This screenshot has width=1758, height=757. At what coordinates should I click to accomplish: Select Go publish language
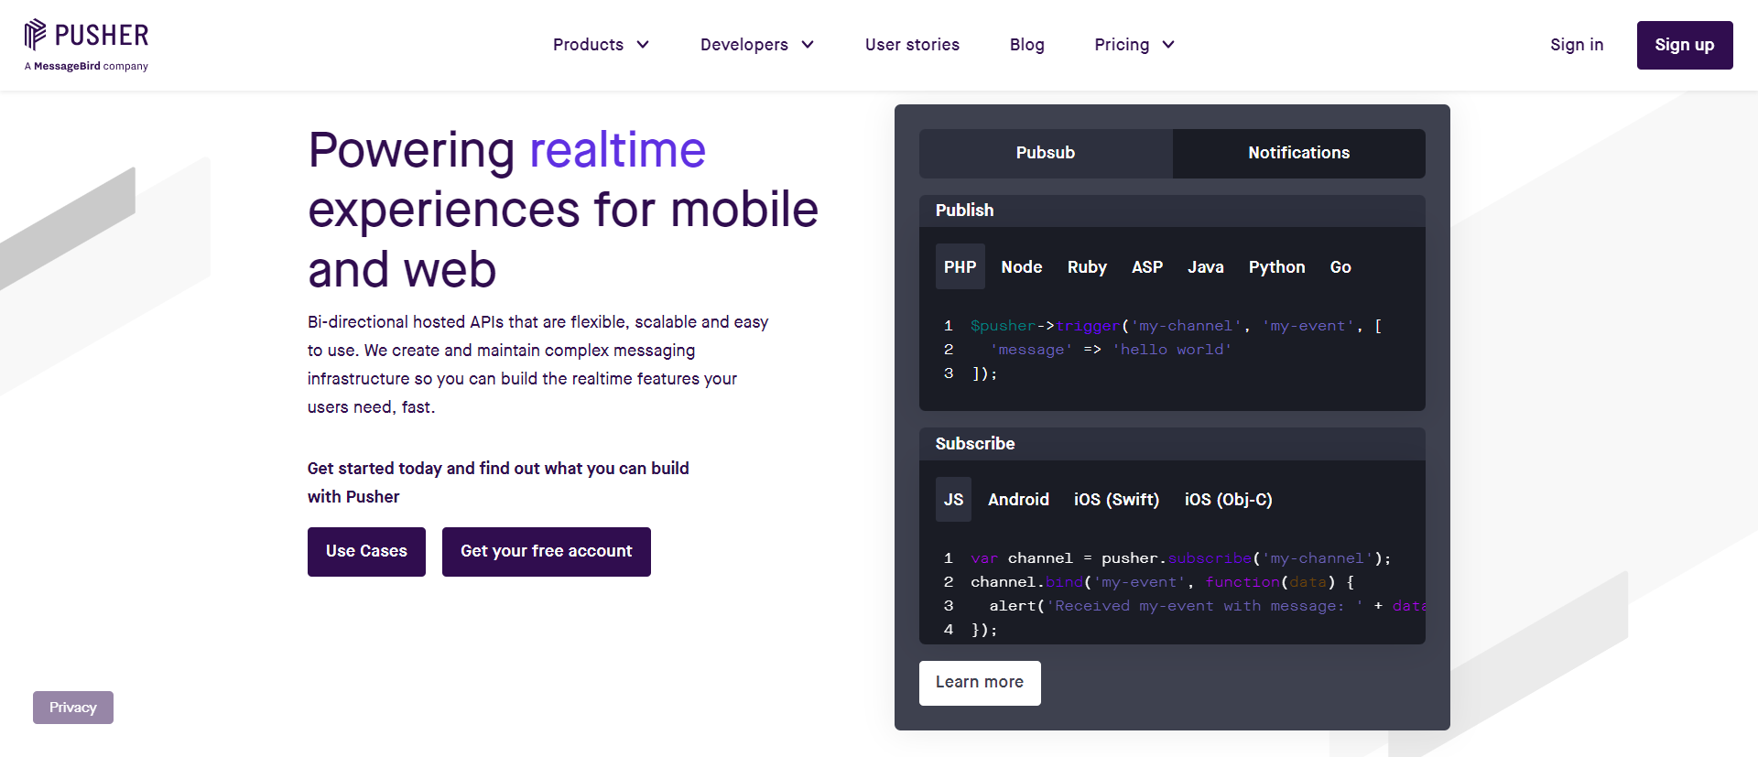click(x=1340, y=266)
